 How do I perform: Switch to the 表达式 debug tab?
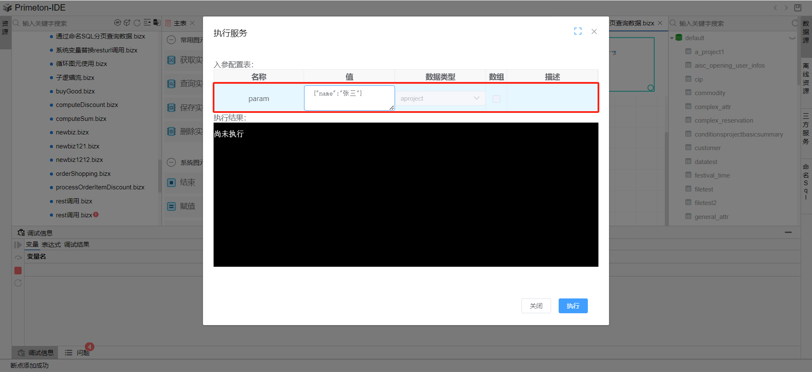pos(51,245)
